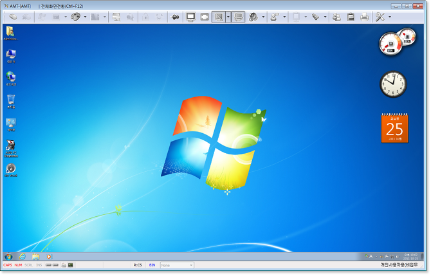Viewport: 431px width, 276px height.
Task: Toggle SCRL indicator in status bar
Action: pos(28,265)
